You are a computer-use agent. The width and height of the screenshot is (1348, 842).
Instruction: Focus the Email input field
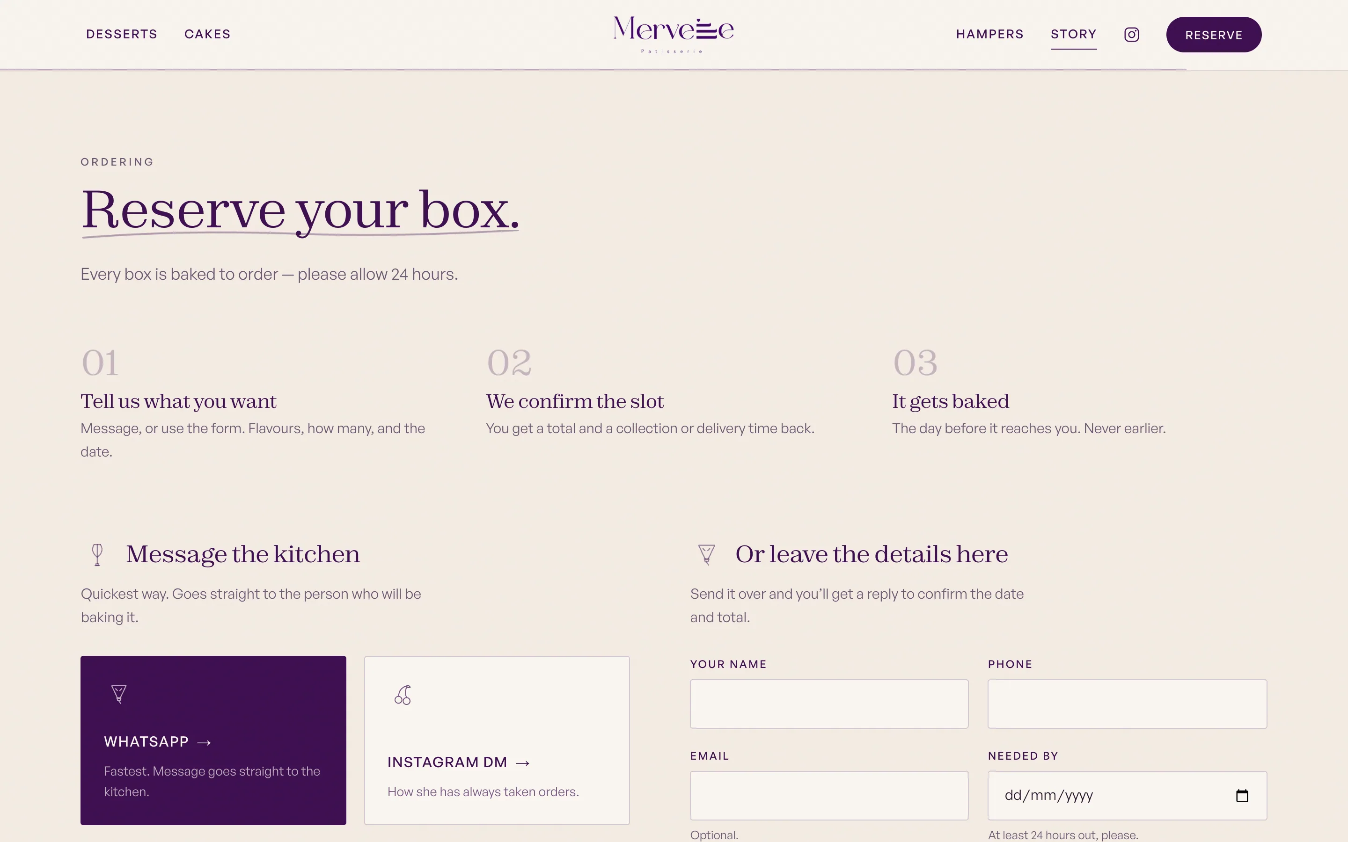click(x=829, y=795)
